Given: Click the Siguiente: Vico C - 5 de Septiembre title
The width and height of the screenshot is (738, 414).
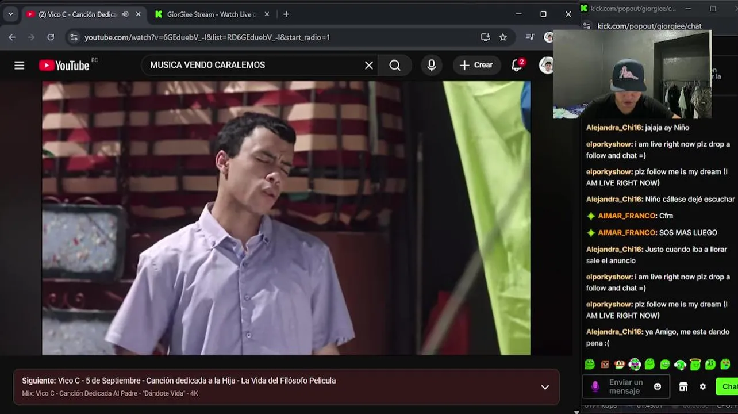Looking at the screenshot, I should point(179,381).
